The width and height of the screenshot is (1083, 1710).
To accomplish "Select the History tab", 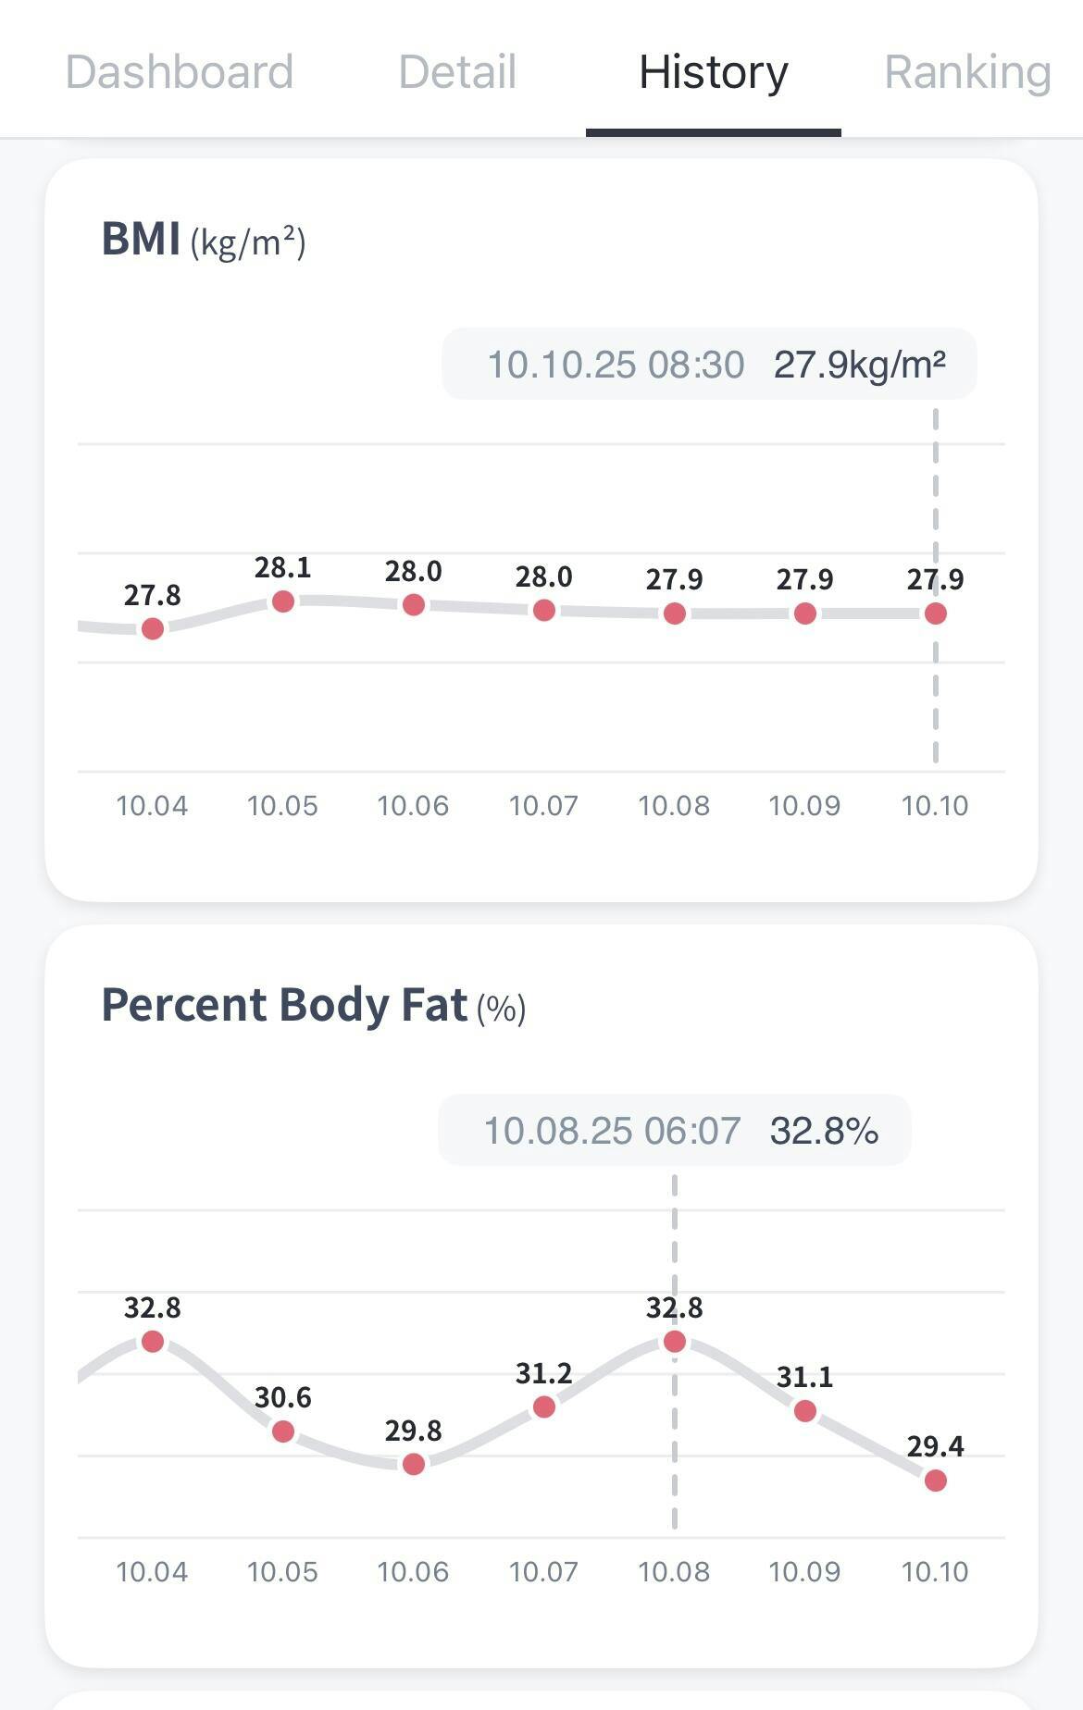I will pos(714,72).
